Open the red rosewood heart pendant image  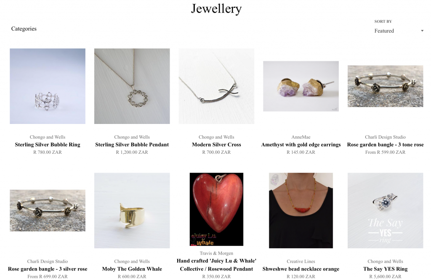216,209
